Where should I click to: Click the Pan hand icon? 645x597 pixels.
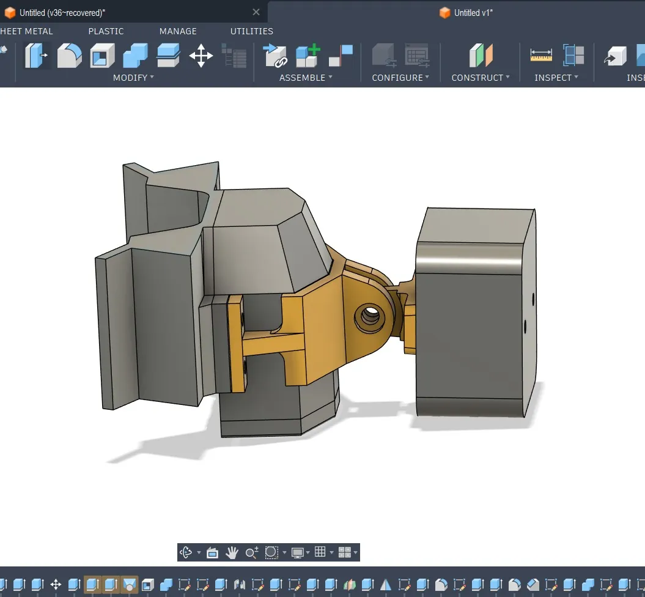click(232, 553)
